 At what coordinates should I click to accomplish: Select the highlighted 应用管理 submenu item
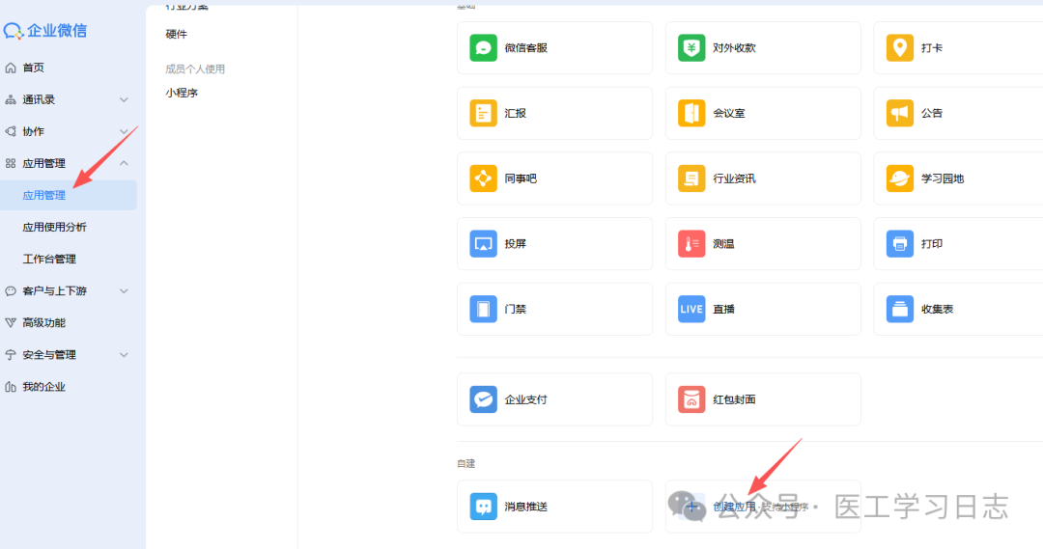pyautogui.click(x=69, y=196)
